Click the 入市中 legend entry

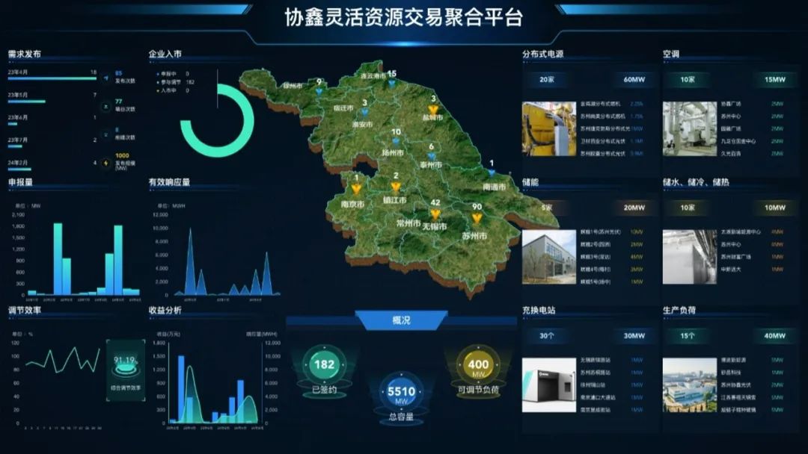[x=173, y=90]
